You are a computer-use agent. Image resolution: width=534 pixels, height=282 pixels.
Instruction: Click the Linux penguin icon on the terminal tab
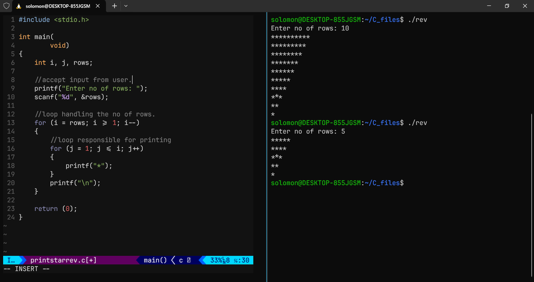pos(18,6)
